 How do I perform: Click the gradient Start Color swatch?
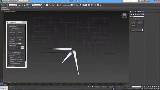pos(22,47)
